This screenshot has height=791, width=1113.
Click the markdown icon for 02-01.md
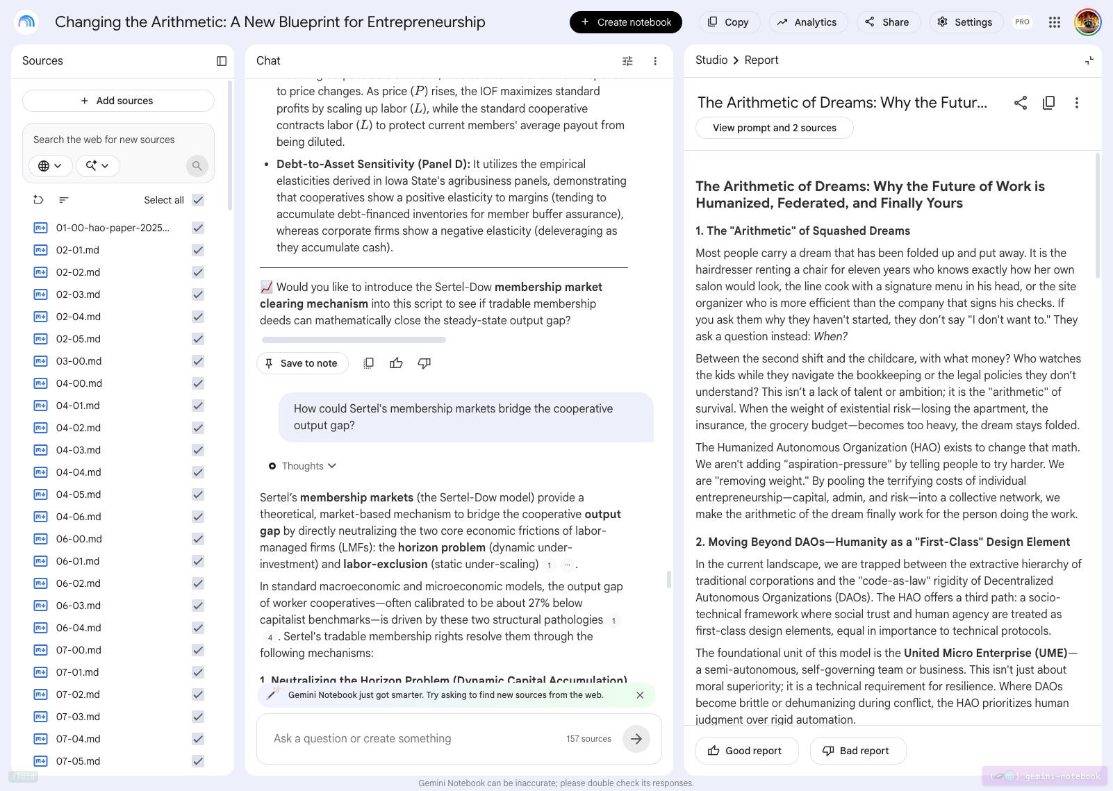[x=41, y=250]
